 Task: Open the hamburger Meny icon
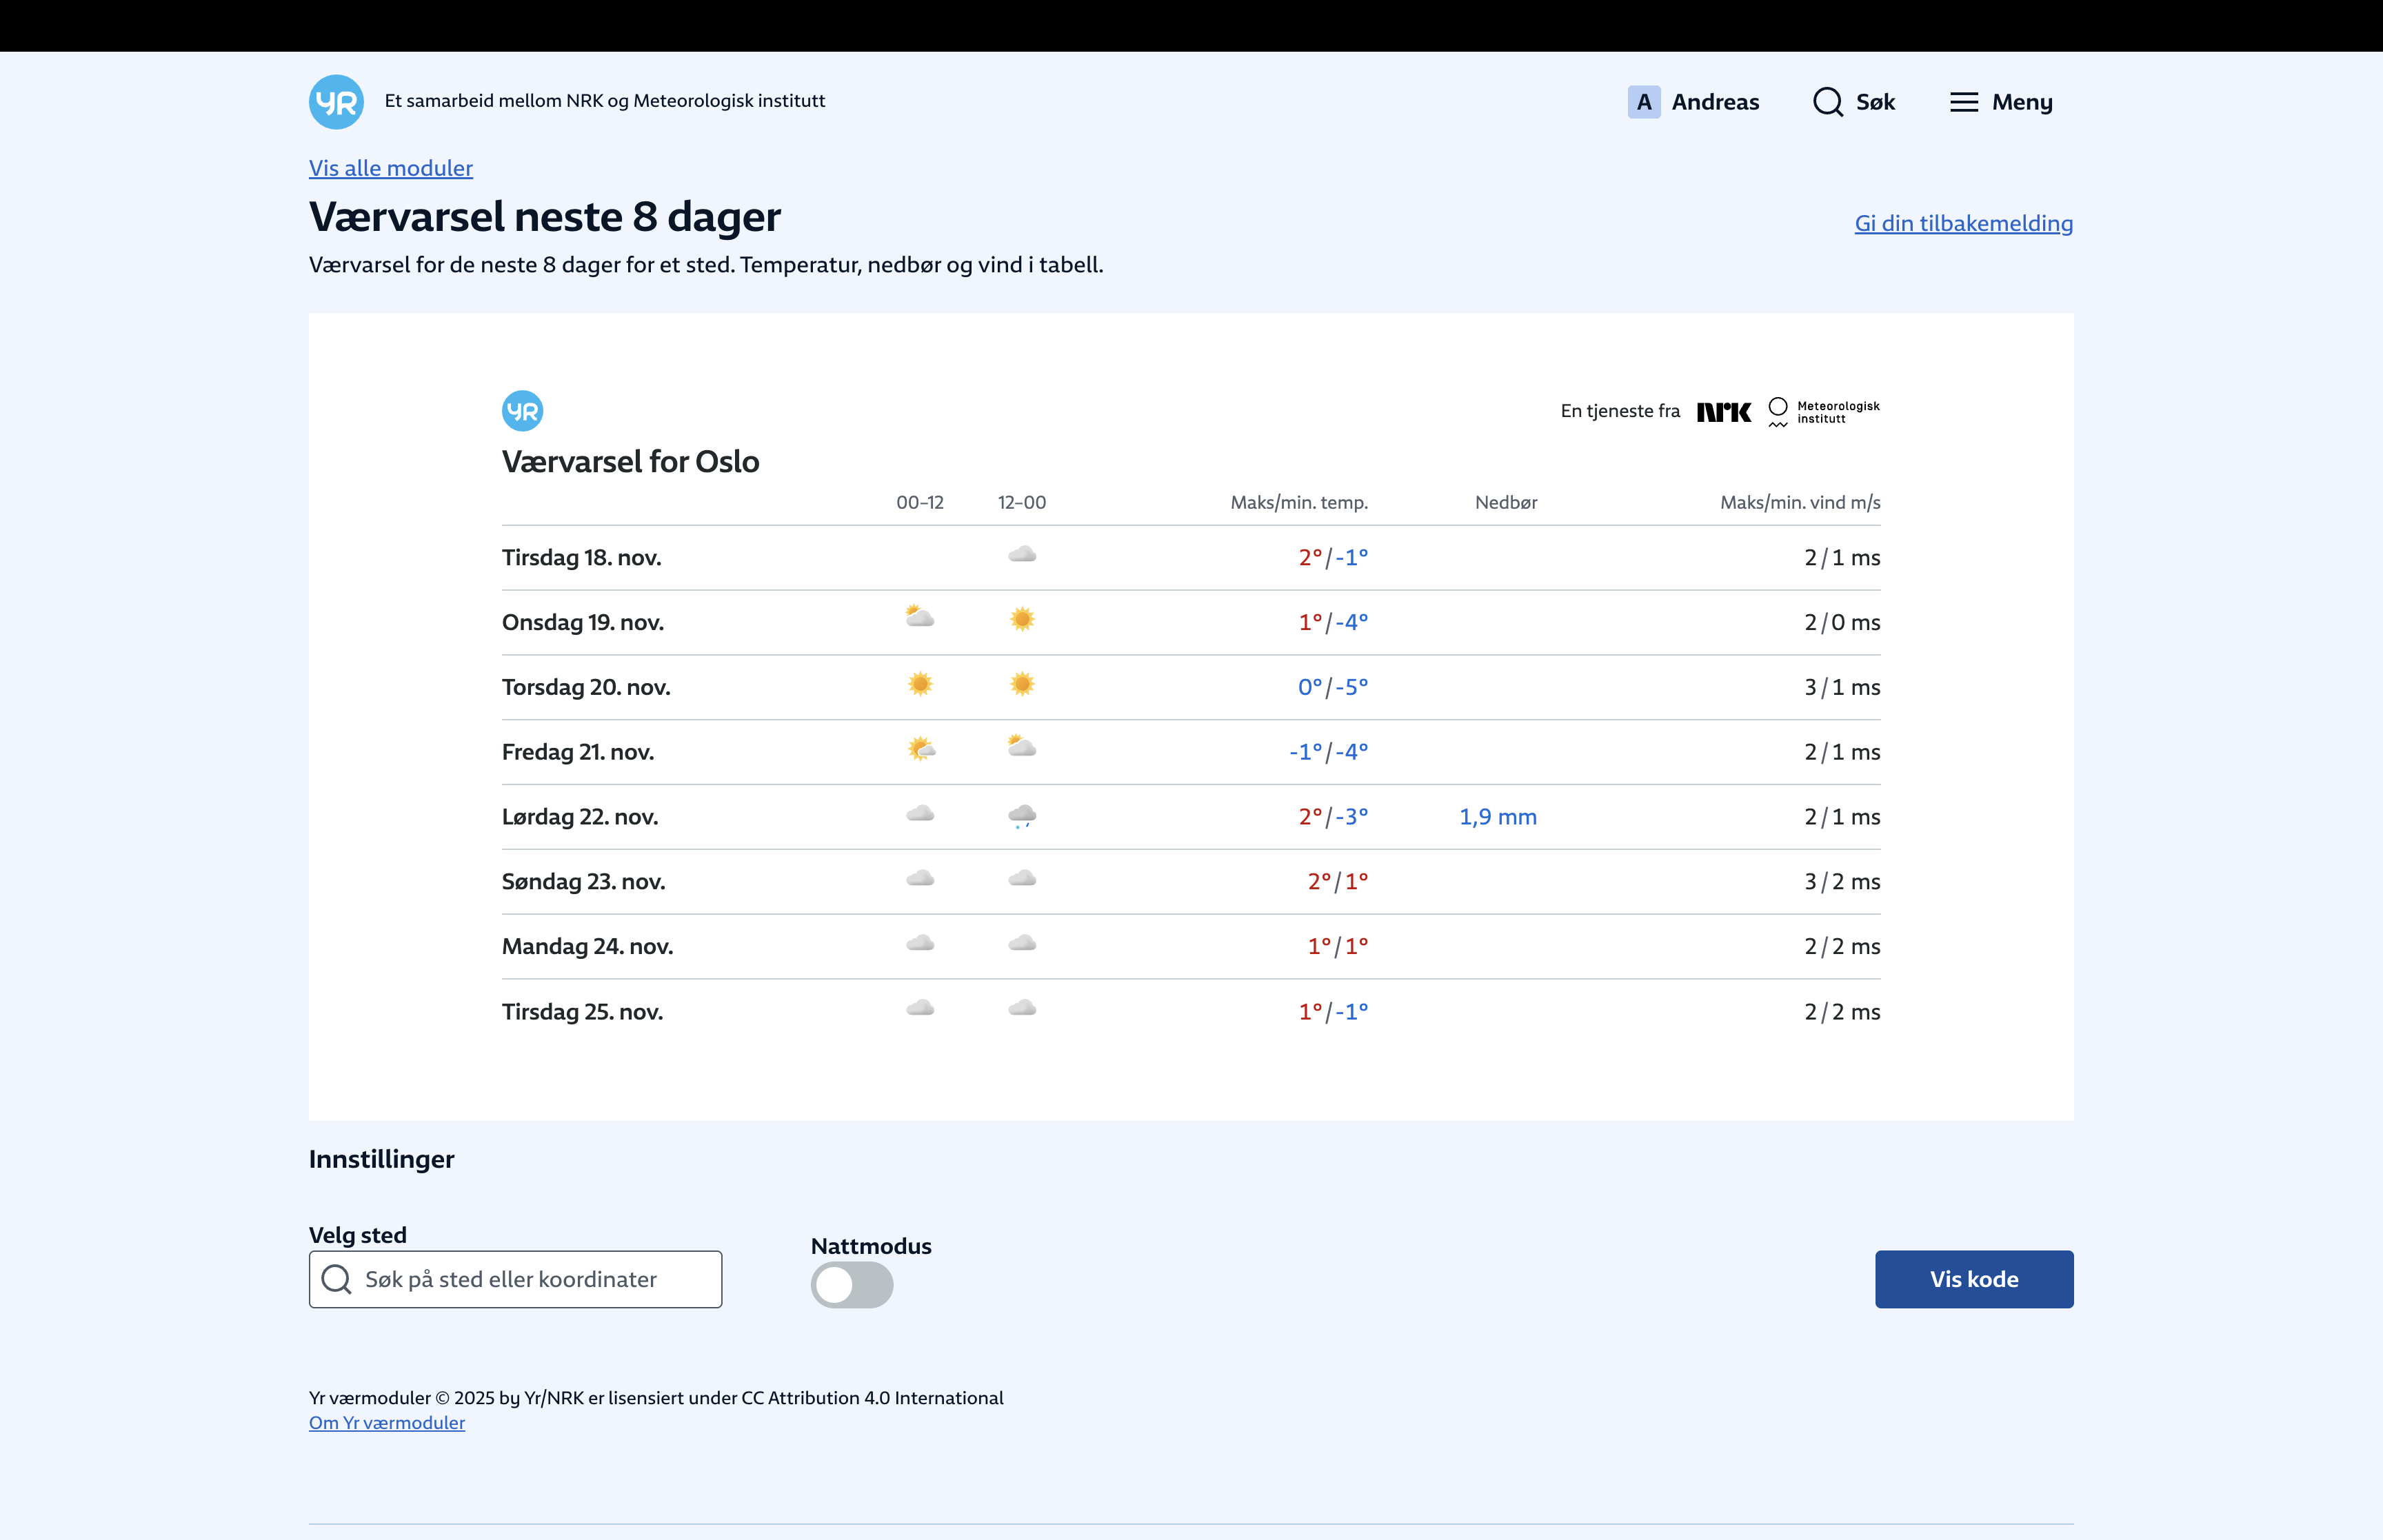pos(1963,102)
